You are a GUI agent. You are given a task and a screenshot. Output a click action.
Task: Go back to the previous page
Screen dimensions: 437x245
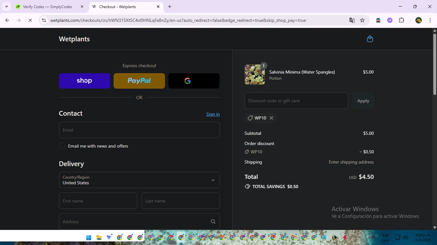pyautogui.click(x=7, y=20)
